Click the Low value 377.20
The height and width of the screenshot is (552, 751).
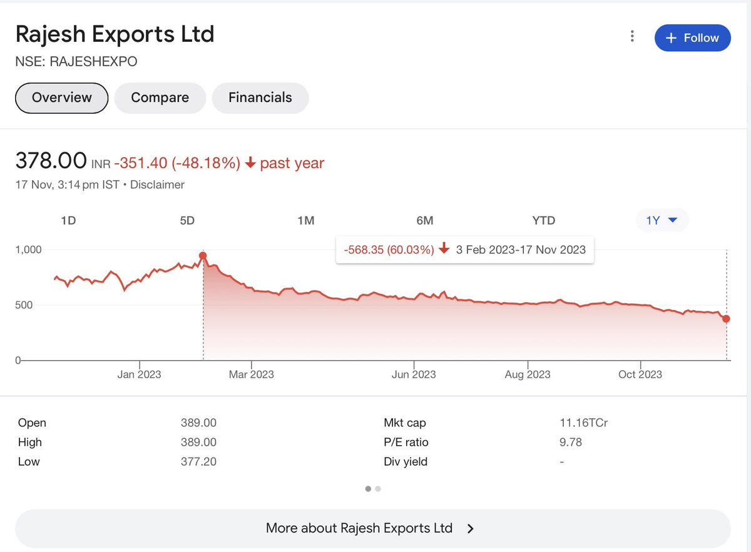(x=198, y=462)
